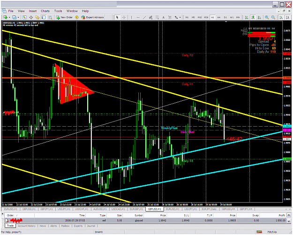Select the Text Label tool
This screenshot has height=235, width=293.
[170, 17]
